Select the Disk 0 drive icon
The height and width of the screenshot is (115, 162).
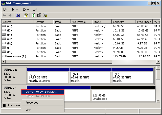6,70
